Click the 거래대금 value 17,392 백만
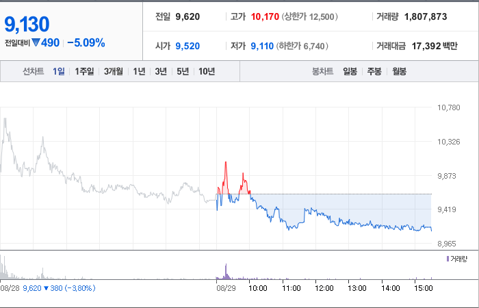 click(x=435, y=46)
